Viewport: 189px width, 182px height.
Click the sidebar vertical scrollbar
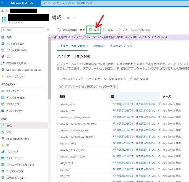point(49,68)
